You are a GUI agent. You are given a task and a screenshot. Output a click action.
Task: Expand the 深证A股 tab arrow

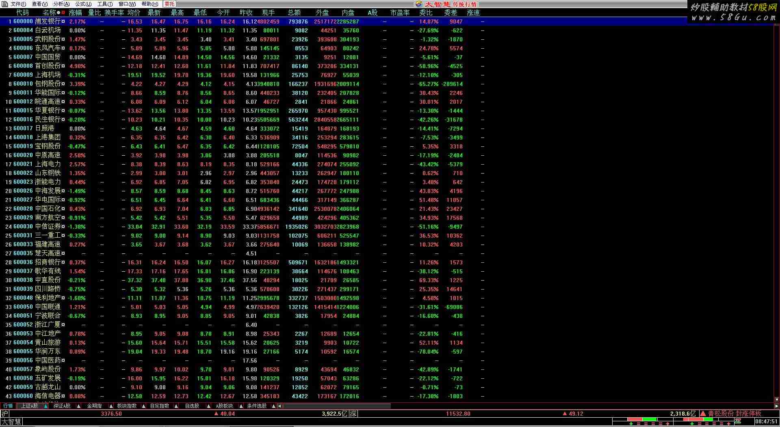click(x=78, y=406)
